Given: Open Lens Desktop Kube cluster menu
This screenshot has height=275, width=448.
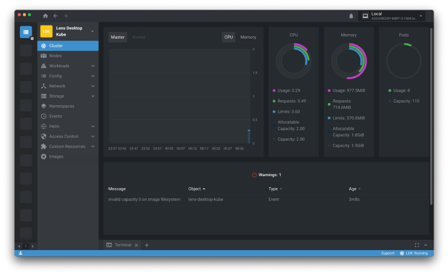Looking at the screenshot, I should coord(93,31).
